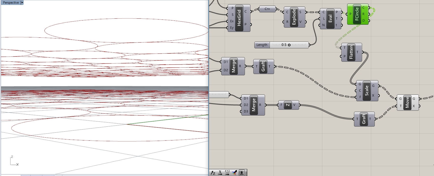Select the unit Z vector component
This screenshot has height=176, width=434.
[288, 105]
